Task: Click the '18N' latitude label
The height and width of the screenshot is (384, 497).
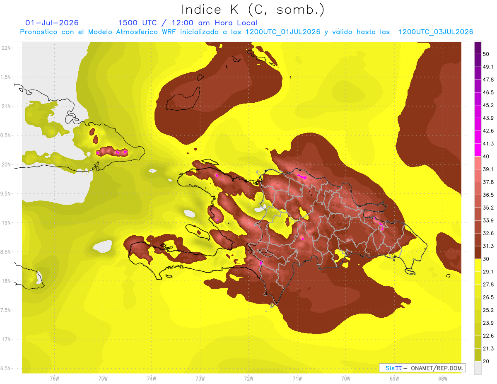Action: click(x=7, y=281)
